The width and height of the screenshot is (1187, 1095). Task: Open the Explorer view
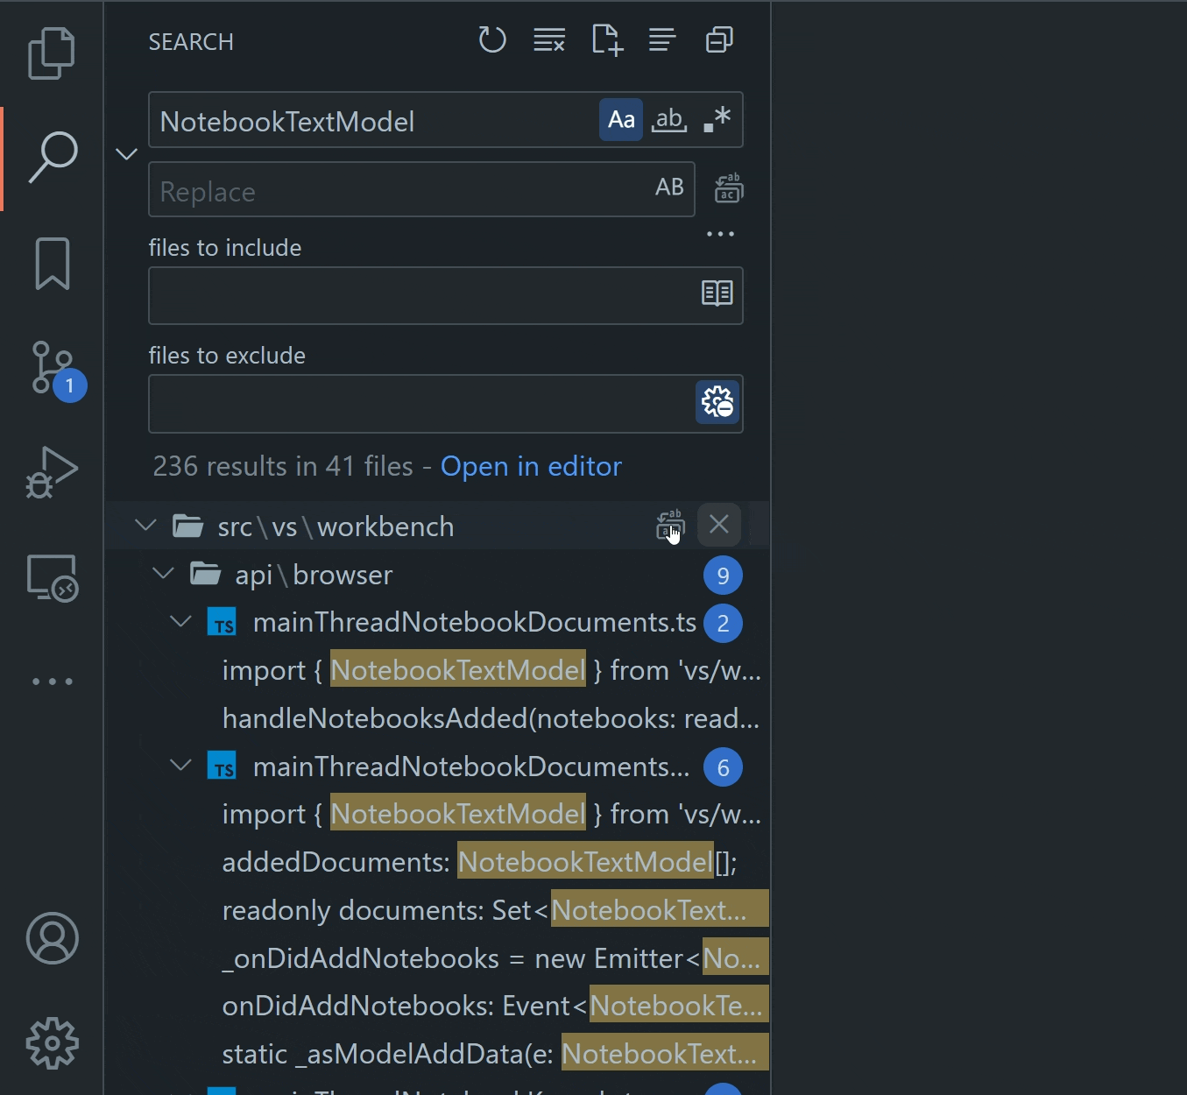click(52, 53)
